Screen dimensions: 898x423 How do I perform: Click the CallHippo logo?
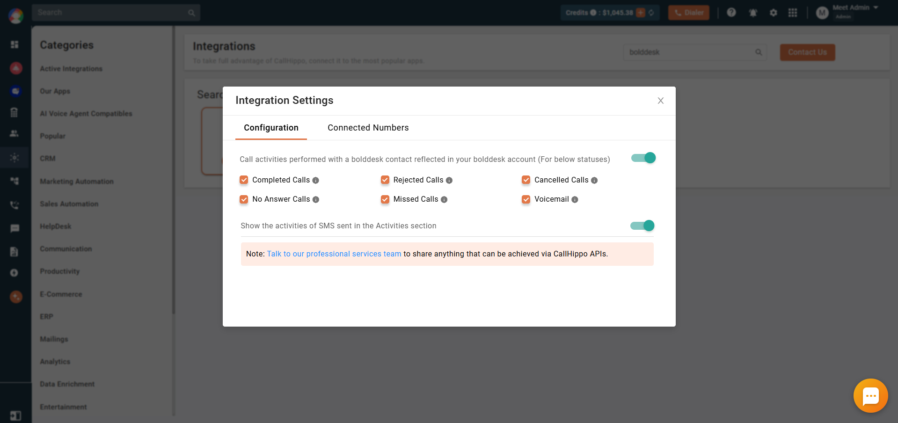(15, 16)
